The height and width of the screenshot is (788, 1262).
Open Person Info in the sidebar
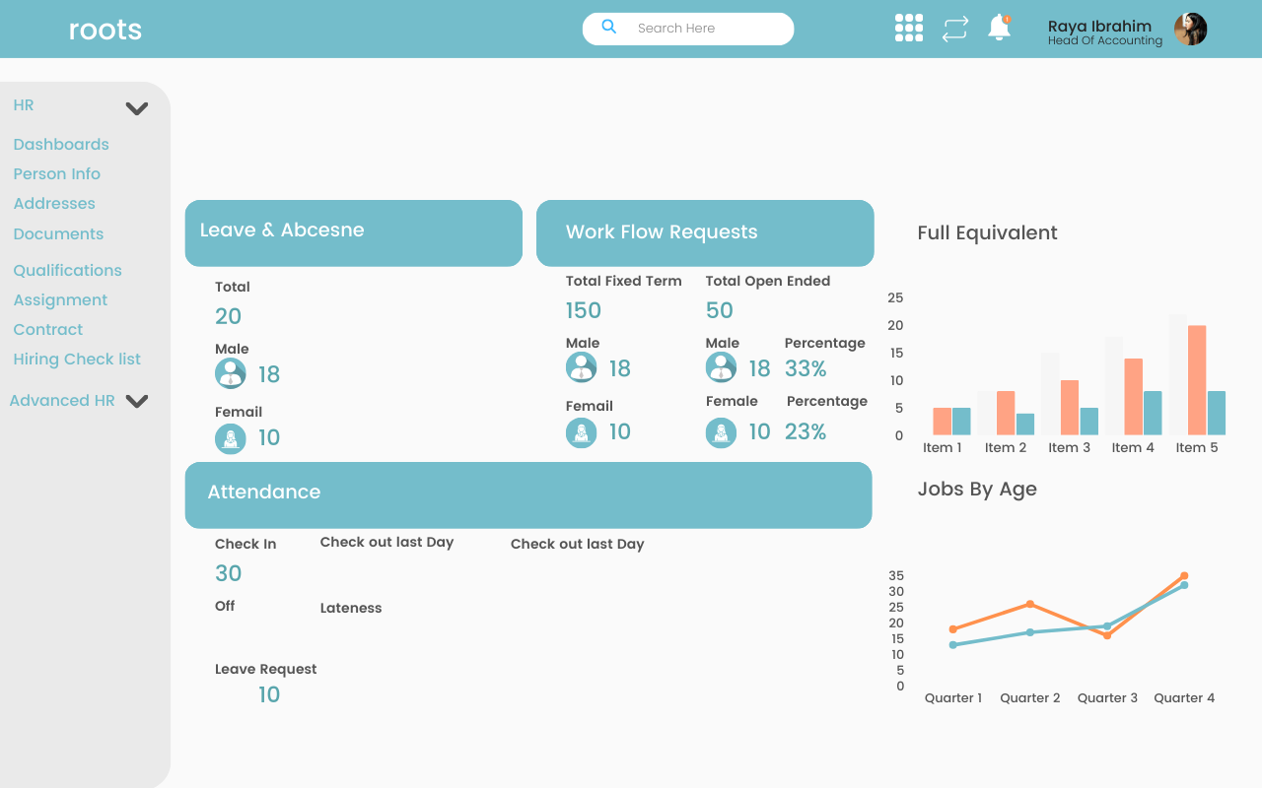tap(57, 173)
